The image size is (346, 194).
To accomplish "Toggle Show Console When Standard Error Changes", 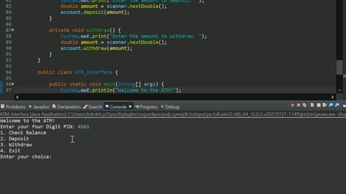I will click(x=337, y=106).
